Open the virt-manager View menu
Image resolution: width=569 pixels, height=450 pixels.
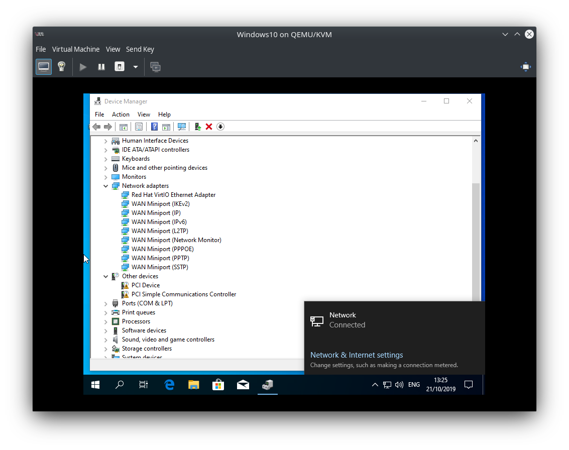(x=113, y=49)
